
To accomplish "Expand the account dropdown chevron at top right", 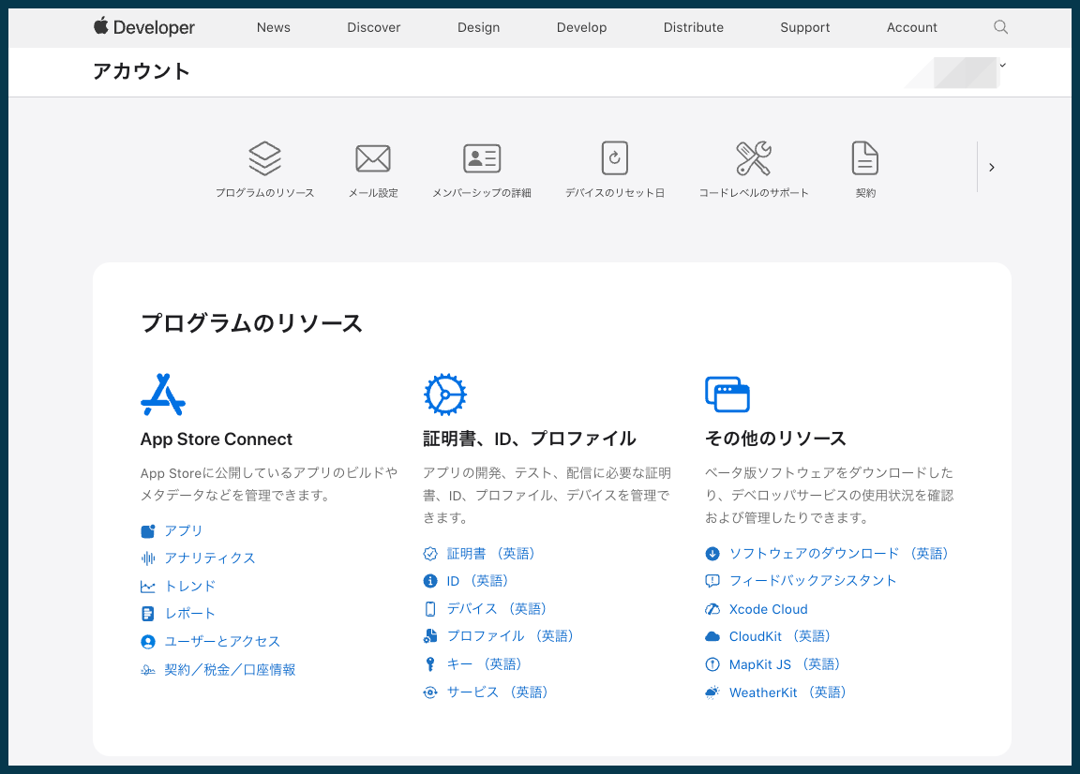I will (x=1003, y=66).
